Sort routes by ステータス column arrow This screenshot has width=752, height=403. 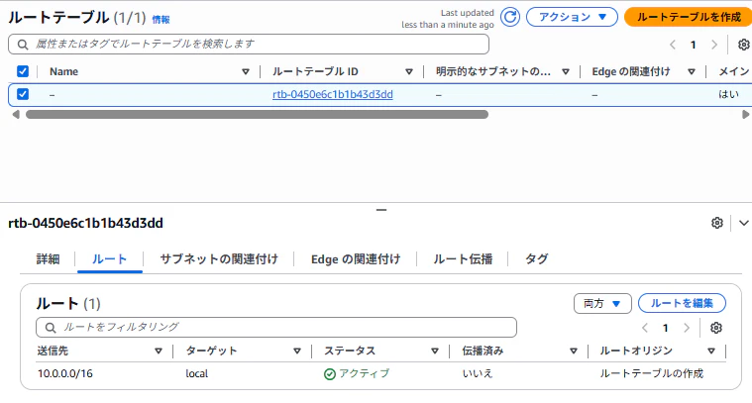pyautogui.click(x=435, y=352)
